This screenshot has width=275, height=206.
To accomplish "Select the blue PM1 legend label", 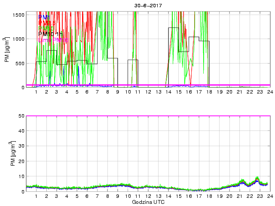I will 44,17.
